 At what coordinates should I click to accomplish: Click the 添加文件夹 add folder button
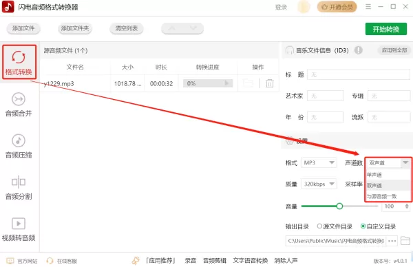point(75,28)
